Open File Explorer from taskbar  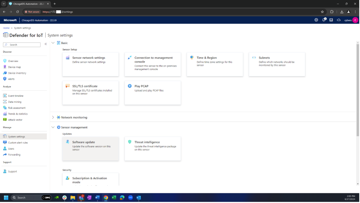click(x=73, y=198)
